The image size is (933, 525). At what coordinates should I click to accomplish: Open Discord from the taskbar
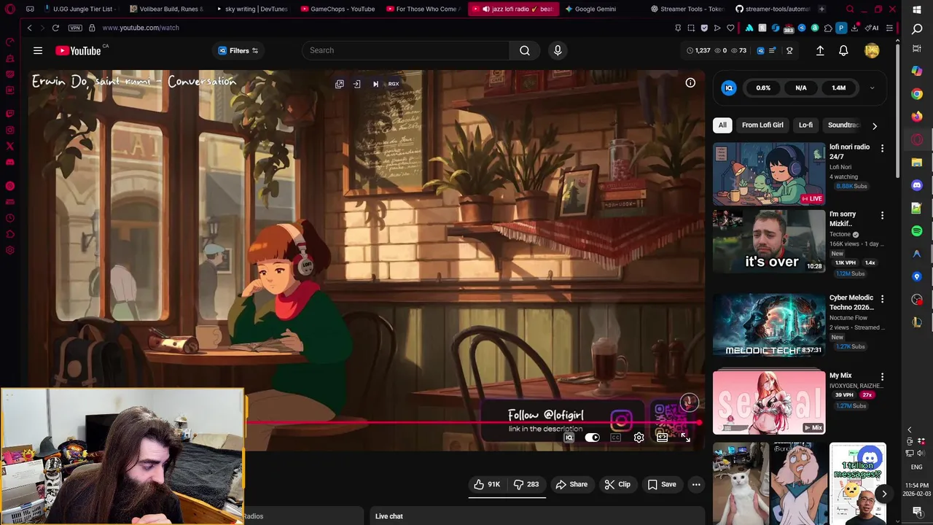(917, 185)
